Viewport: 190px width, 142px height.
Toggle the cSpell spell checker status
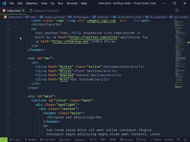pos(65,139)
